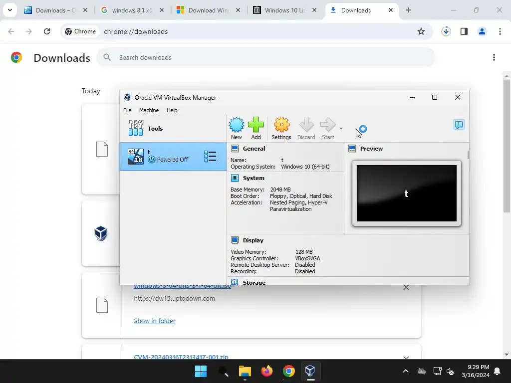Screen dimensions: 511x383
Task: Open the Machine menu in VirtualBox
Action: pos(149,110)
